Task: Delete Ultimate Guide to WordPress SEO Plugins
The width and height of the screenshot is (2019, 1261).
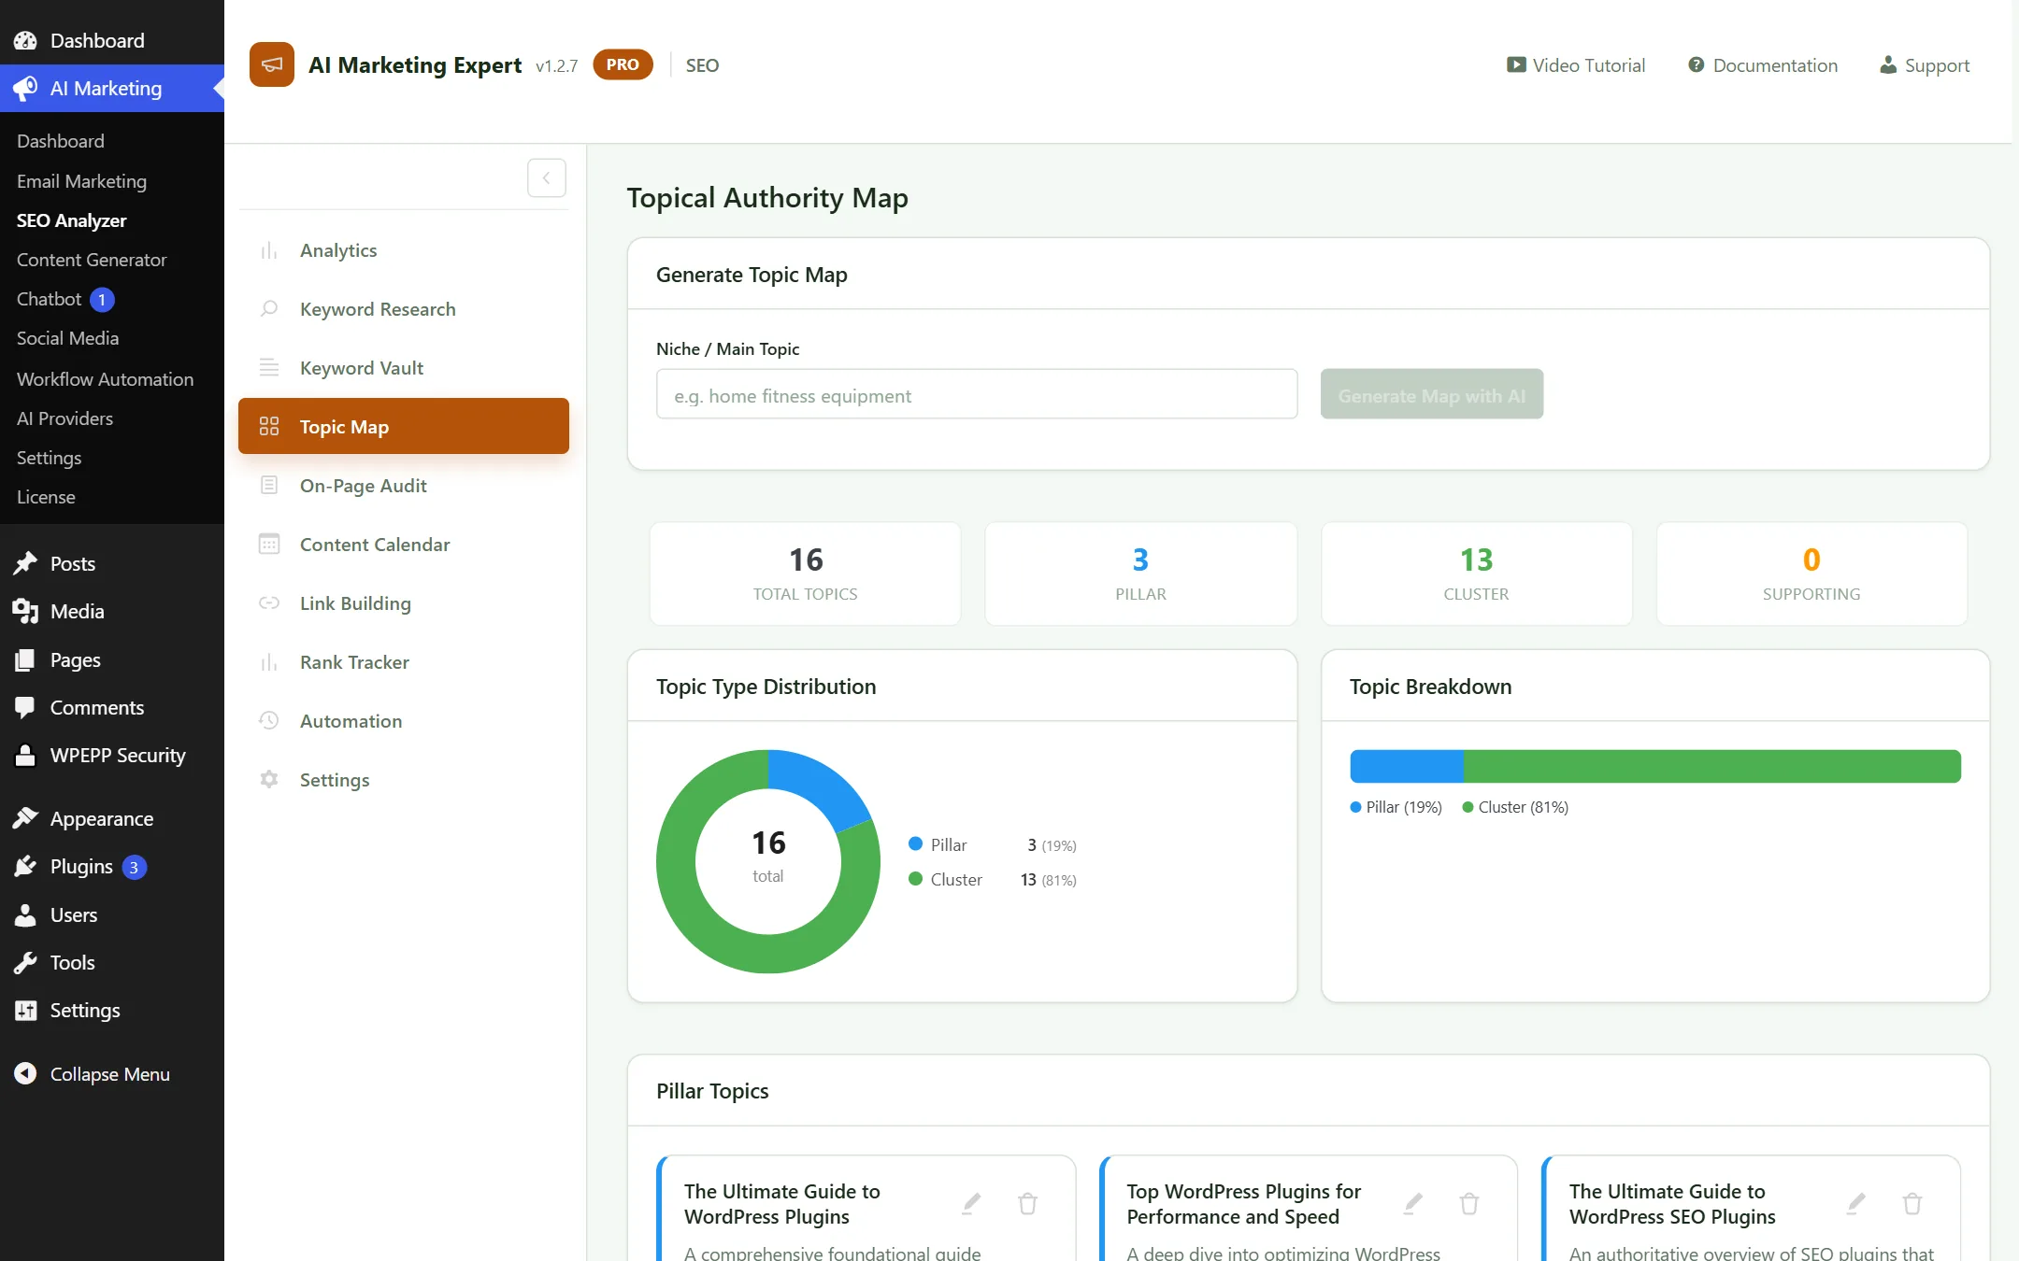Action: pos(1912,1203)
